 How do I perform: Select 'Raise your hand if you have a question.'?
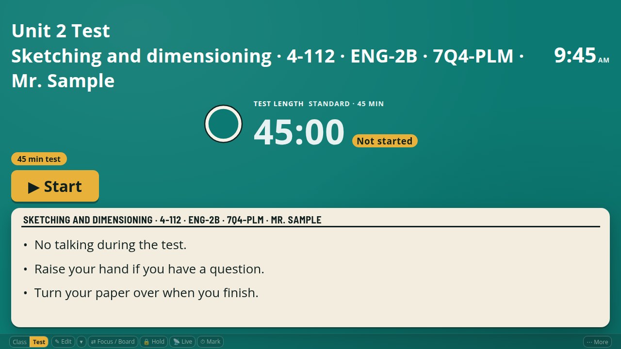pyautogui.click(x=149, y=269)
